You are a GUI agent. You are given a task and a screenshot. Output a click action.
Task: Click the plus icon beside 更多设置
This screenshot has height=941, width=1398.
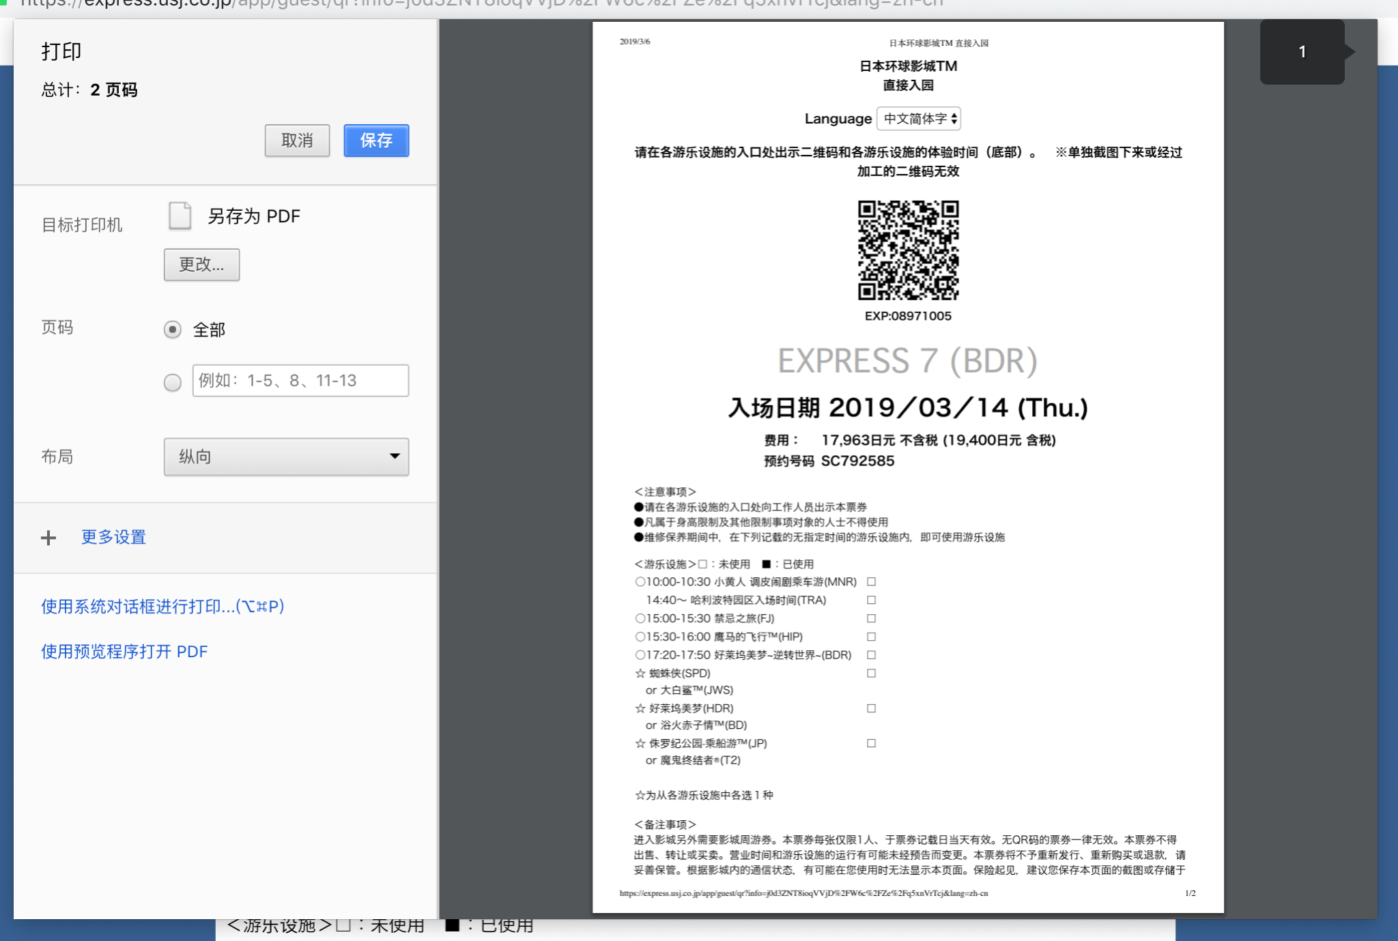(x=48, y=538)
